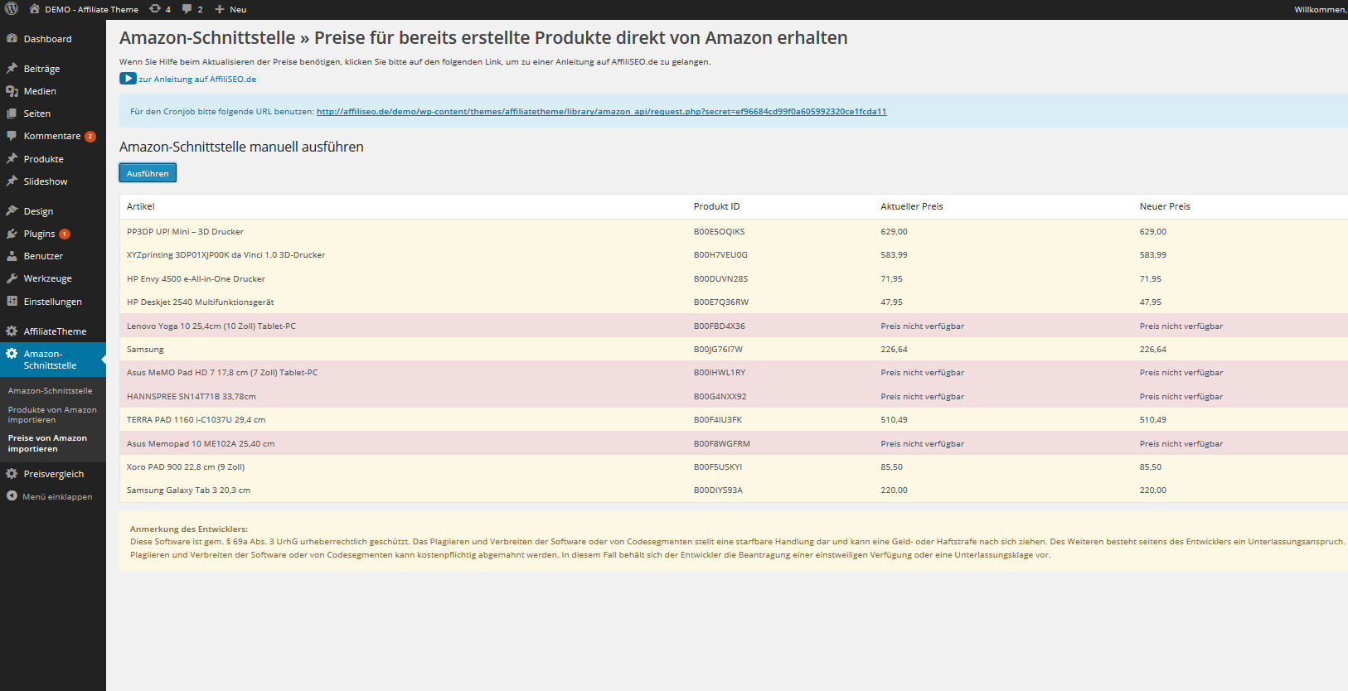Click the Plugins plug icon
The height and width of the screenshot is (691, 1348).
pyautogui.click(x=12, y=234)
